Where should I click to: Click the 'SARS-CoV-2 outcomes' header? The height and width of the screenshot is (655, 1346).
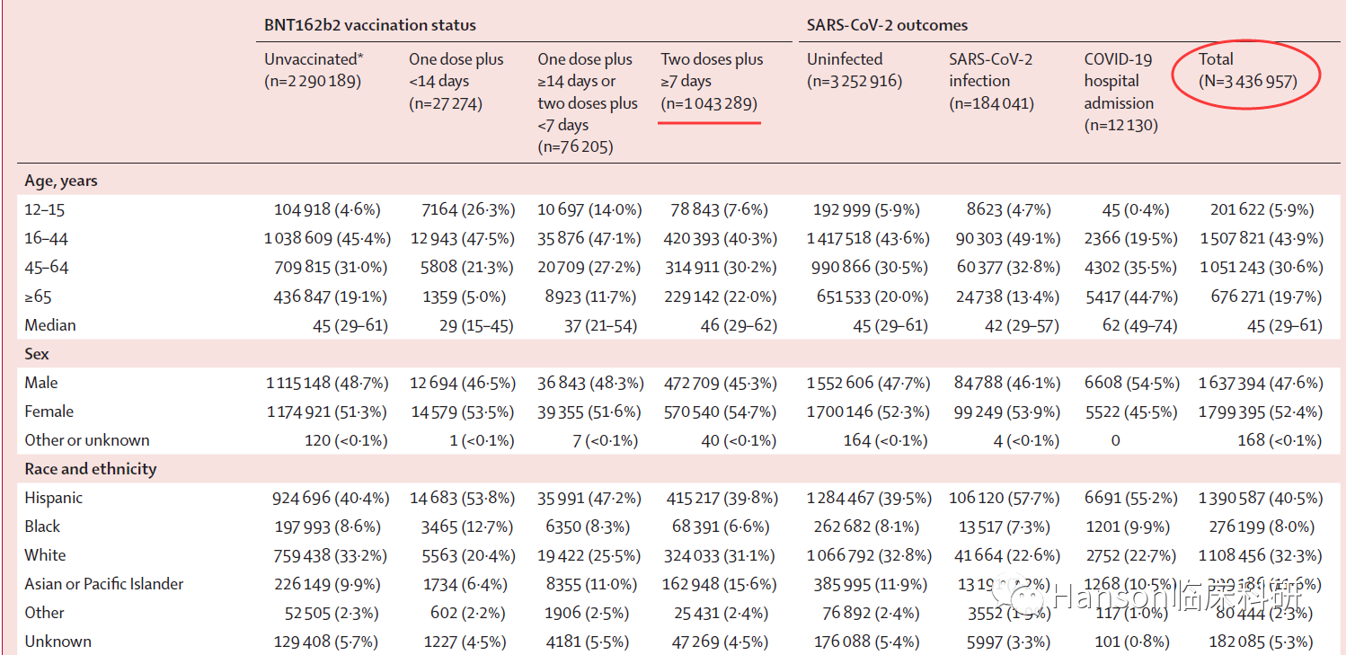coord(887,25)
